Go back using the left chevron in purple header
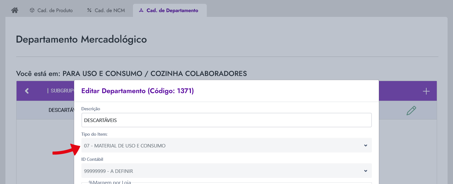453x184 pixels. (x=27, y=91)
